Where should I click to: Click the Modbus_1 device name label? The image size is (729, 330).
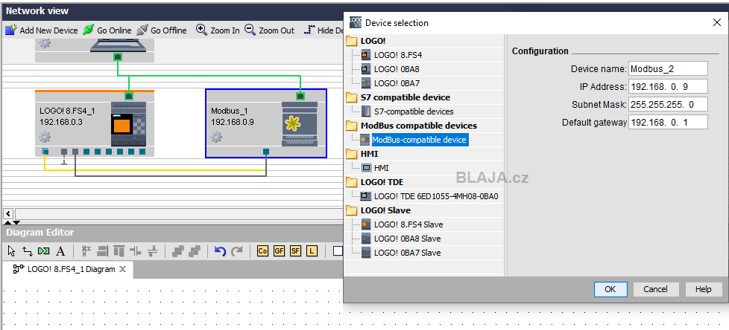229,111
